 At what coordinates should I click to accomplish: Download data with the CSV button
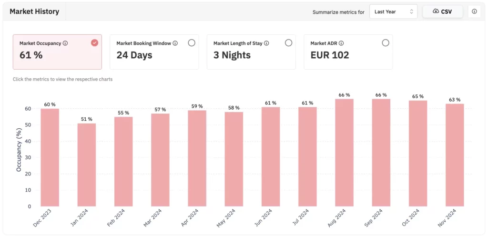tap(442, 11)
